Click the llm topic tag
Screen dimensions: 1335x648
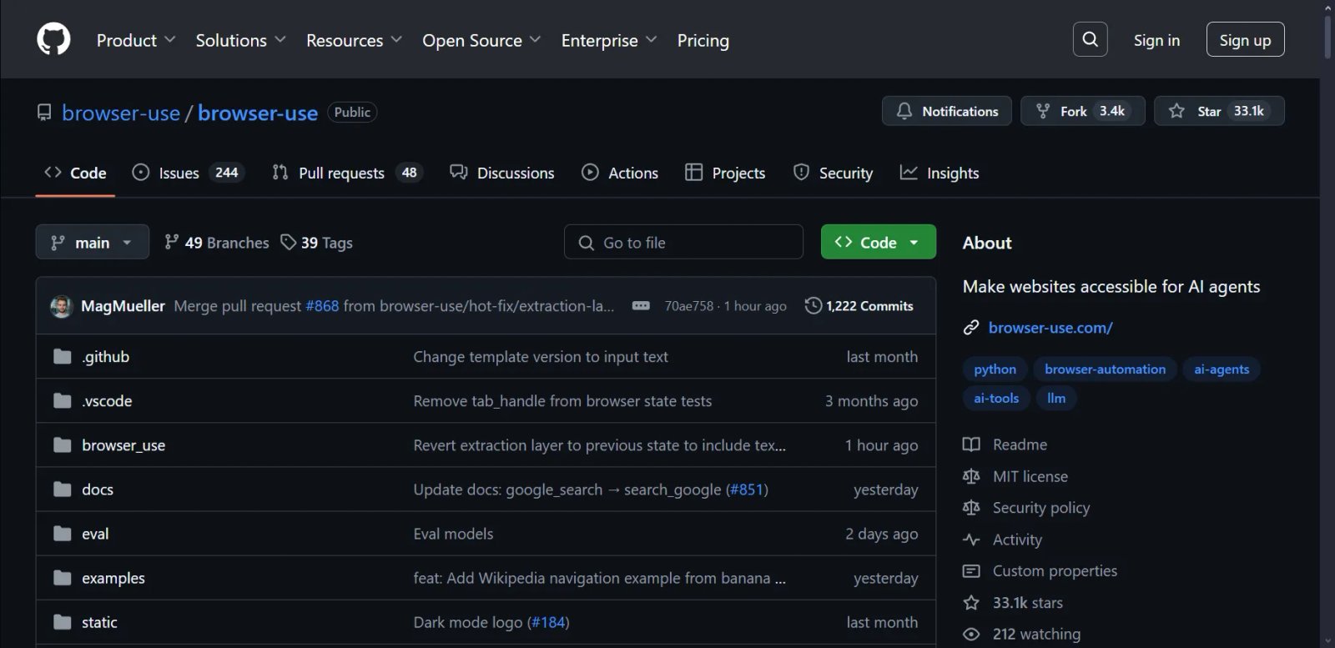click(x=1056, y=399)
